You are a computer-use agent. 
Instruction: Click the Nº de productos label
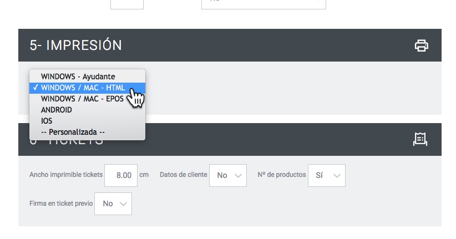282,175
